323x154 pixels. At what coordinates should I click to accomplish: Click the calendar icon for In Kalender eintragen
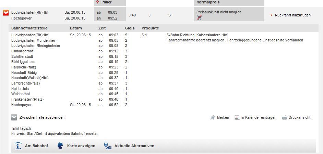[x=237, y=117]
